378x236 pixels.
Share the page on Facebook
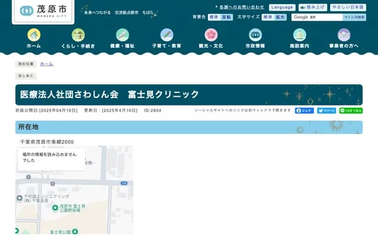point(304,110)
